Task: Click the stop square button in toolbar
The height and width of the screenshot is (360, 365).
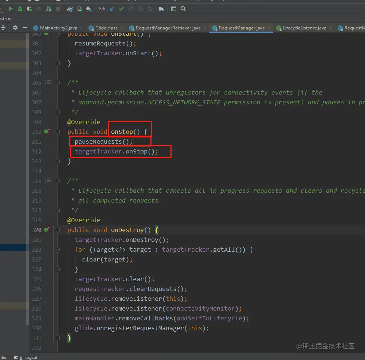Action: tap(58, 9)
